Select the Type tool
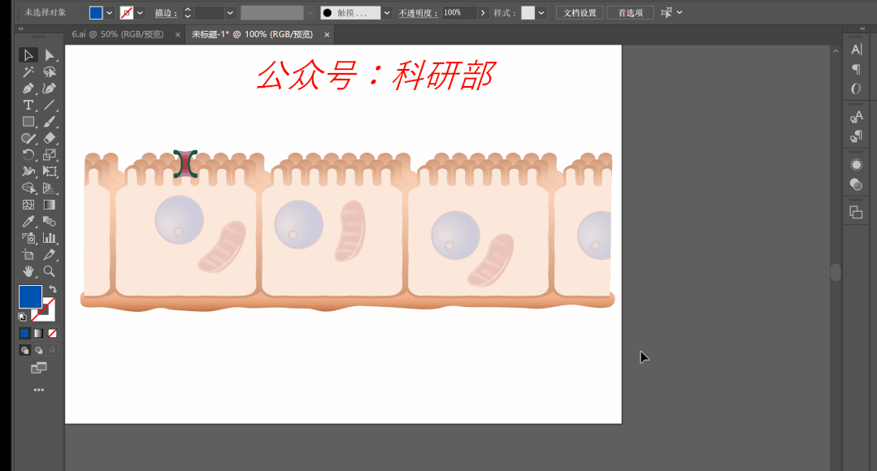The image size is (877, 471). (x=28, y=105)
